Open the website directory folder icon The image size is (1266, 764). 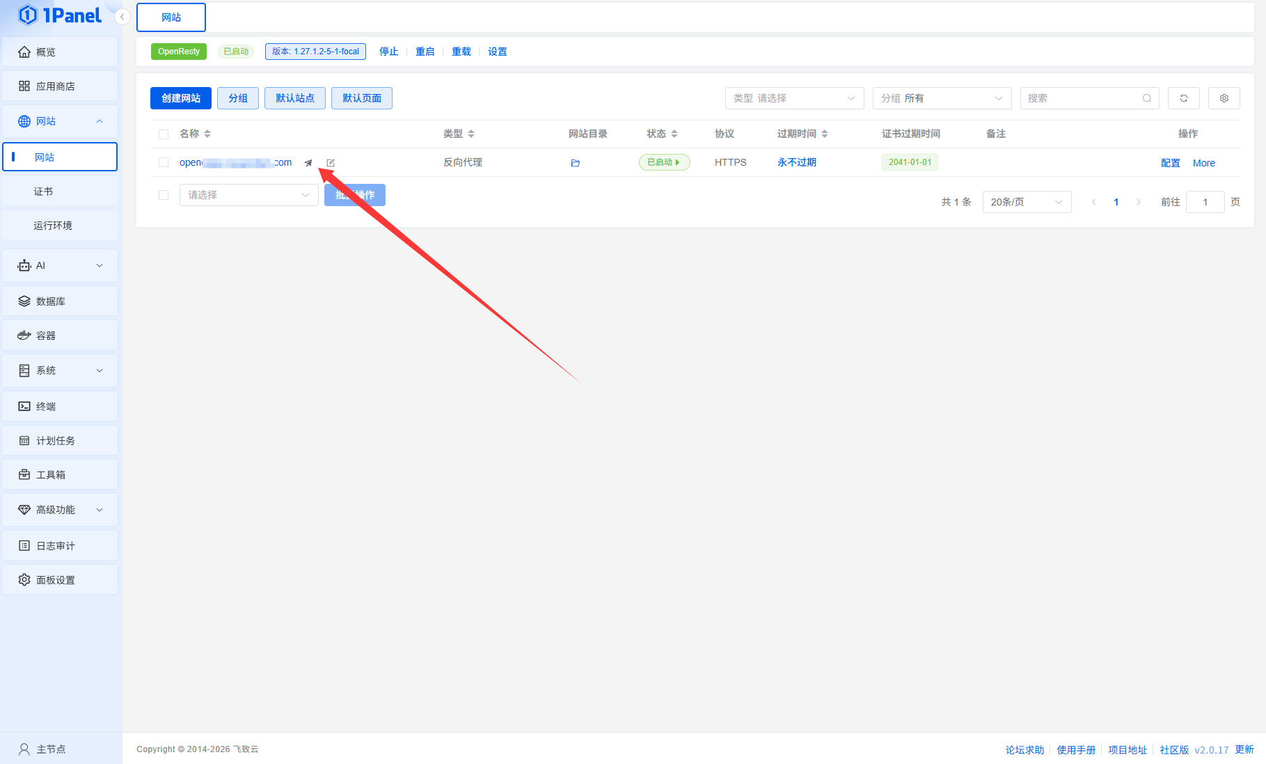[x=575, y=163]
